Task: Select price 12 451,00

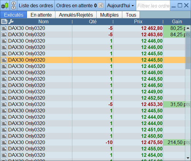Action: pyautogui.click(x=152, y=130)
